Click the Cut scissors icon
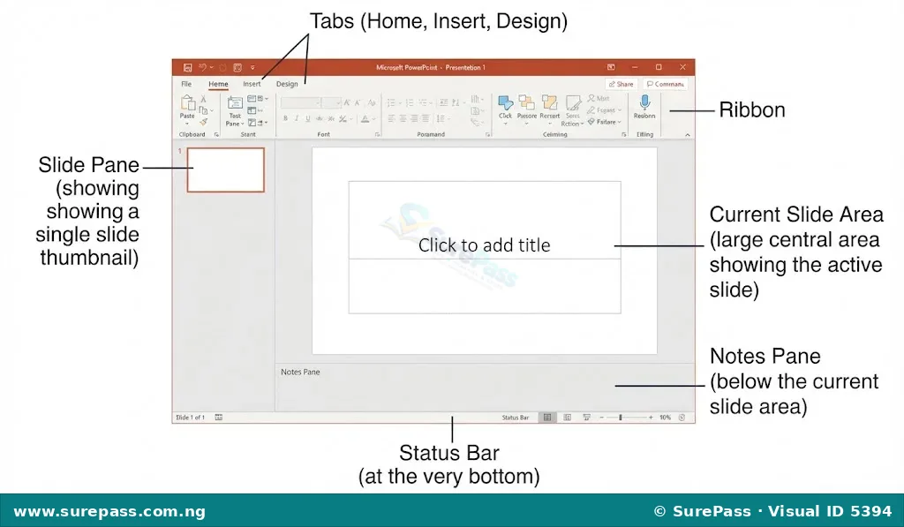The image size is (904, 527). click(x=204, y=99)
